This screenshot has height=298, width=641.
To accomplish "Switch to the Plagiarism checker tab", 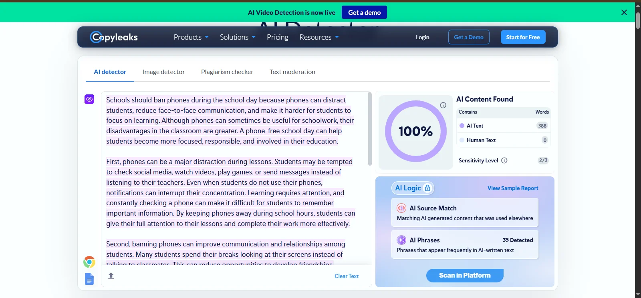I will click(x=227, y=72).
